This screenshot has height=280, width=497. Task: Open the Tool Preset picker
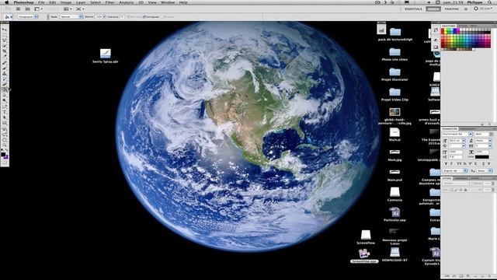click(x=8, y=16)
